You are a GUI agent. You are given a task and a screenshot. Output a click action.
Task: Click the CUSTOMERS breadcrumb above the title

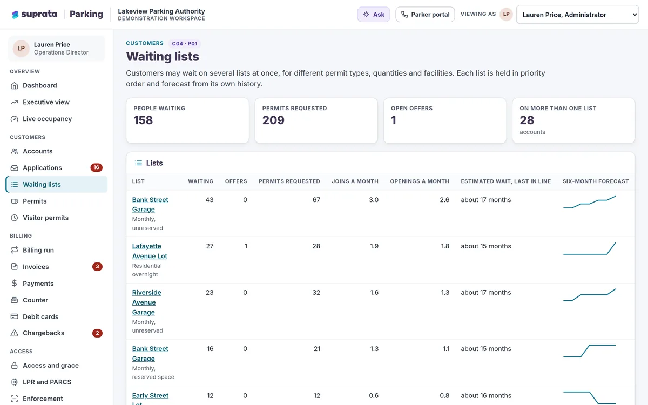[145, 43]
